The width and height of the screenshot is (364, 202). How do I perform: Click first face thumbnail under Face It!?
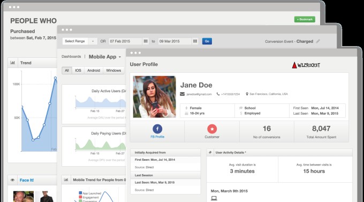24,197
